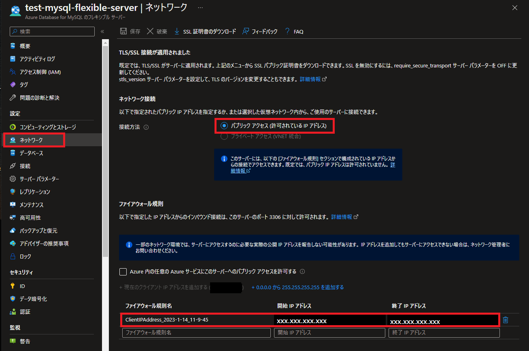529x351 pixels.
Task: Open アクセス制御 (IAM) page
Action: pyautogui.click(x=40, y=72)
